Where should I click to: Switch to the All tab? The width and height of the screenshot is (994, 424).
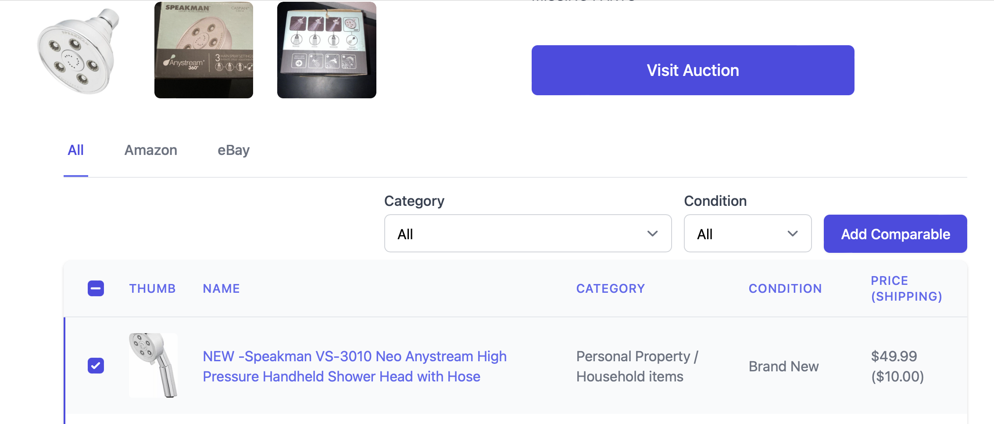click(x=75, y=151)
